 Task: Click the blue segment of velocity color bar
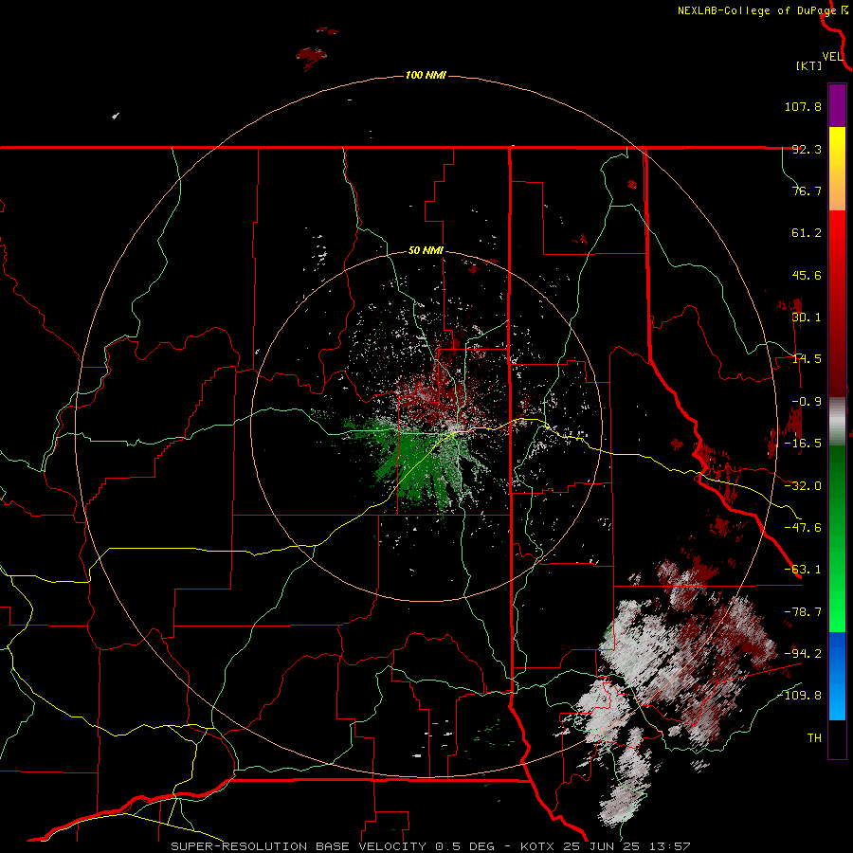click(837, 676)
